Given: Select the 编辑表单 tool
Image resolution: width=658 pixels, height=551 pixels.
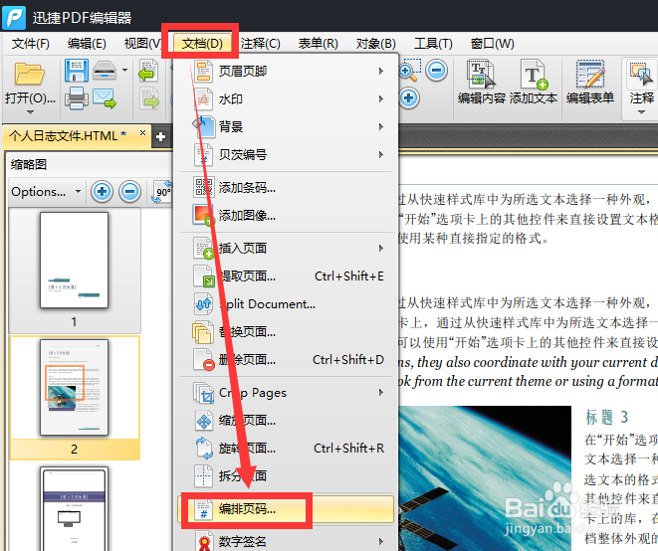Looking at the screenshot, I should [x=590, y=83].
